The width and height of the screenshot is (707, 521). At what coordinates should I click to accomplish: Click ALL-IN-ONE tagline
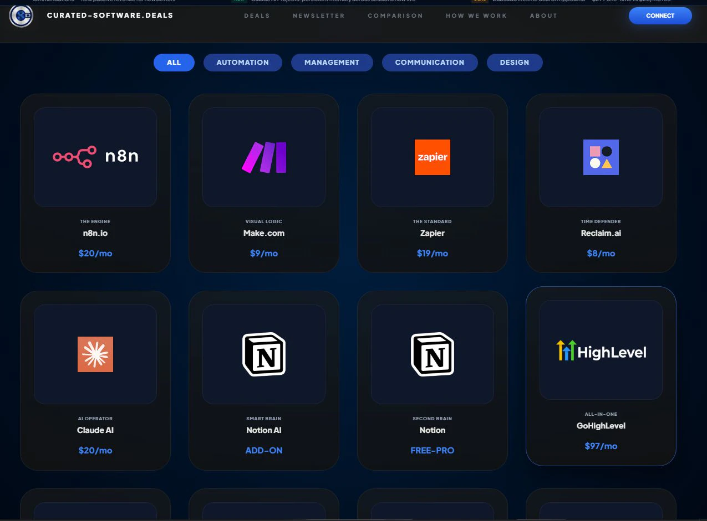tap(601, 414)
